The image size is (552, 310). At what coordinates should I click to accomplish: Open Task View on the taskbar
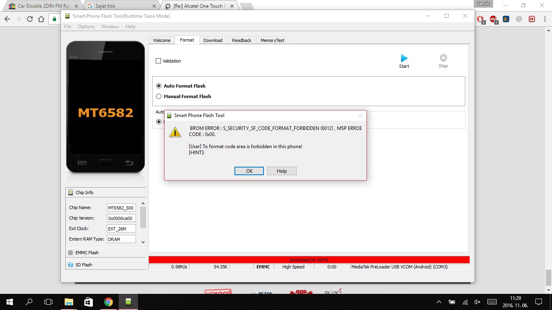pyautogui.click(x=48, y=302)
